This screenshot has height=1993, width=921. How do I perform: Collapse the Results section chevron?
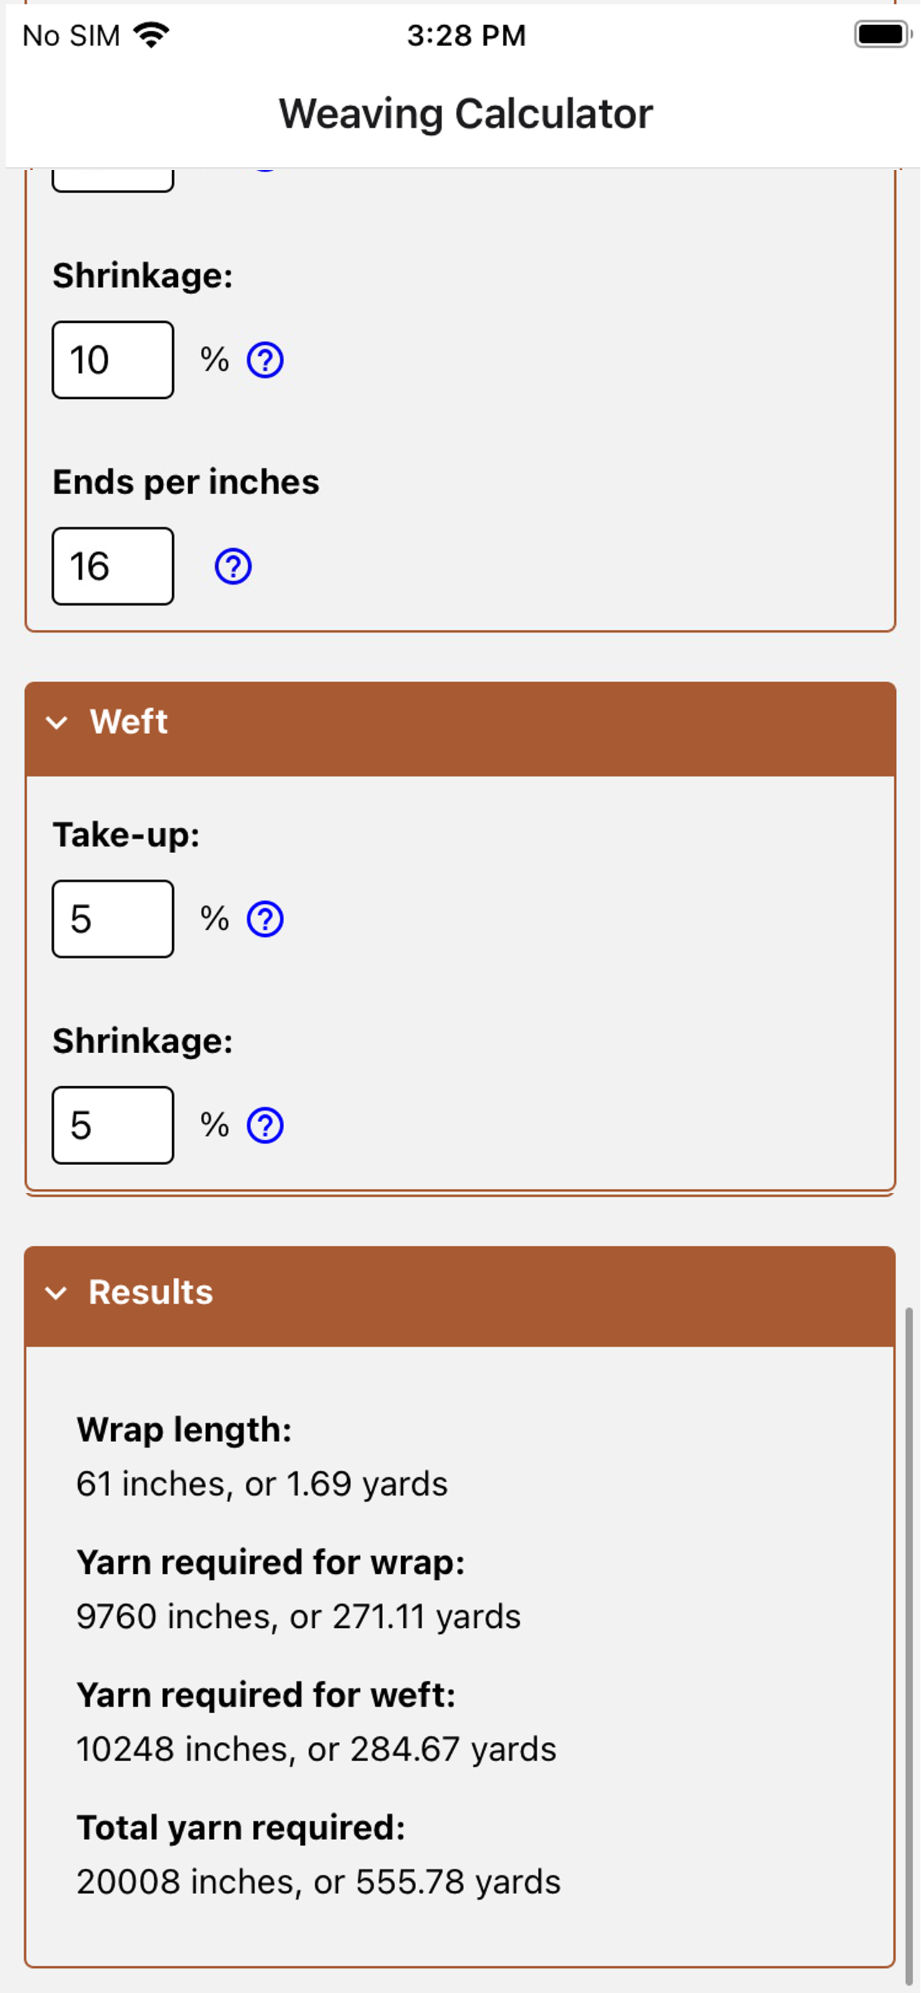point(56,1293)
